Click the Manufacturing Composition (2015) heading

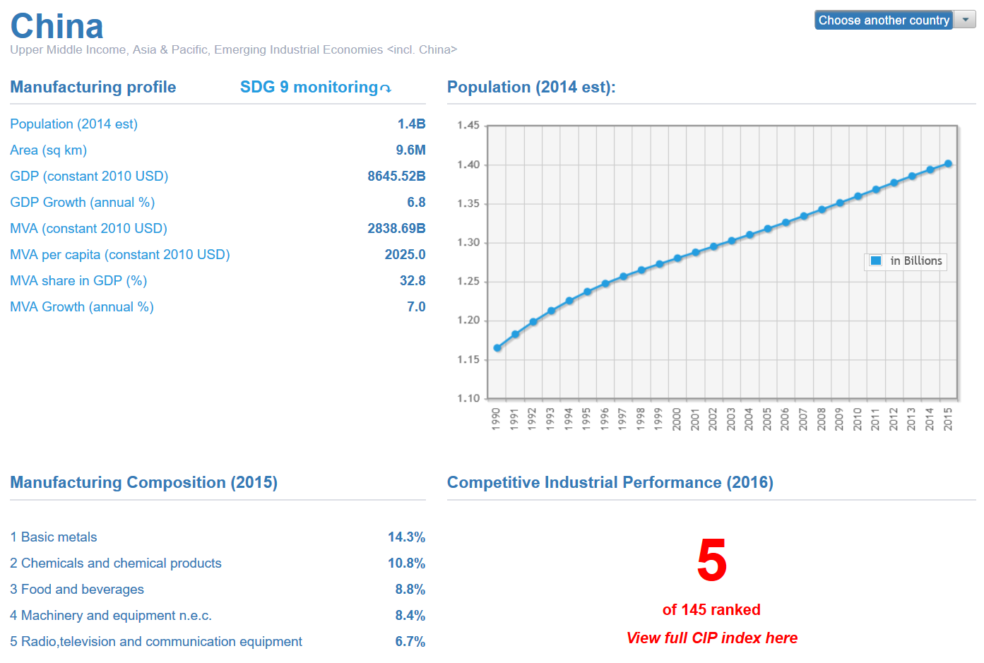[x=143, y=482]
